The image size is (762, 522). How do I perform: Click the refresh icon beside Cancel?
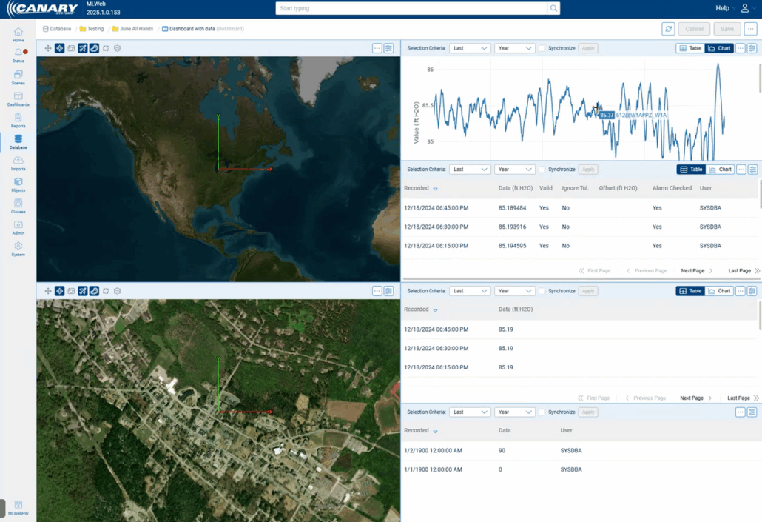point(668,29)
